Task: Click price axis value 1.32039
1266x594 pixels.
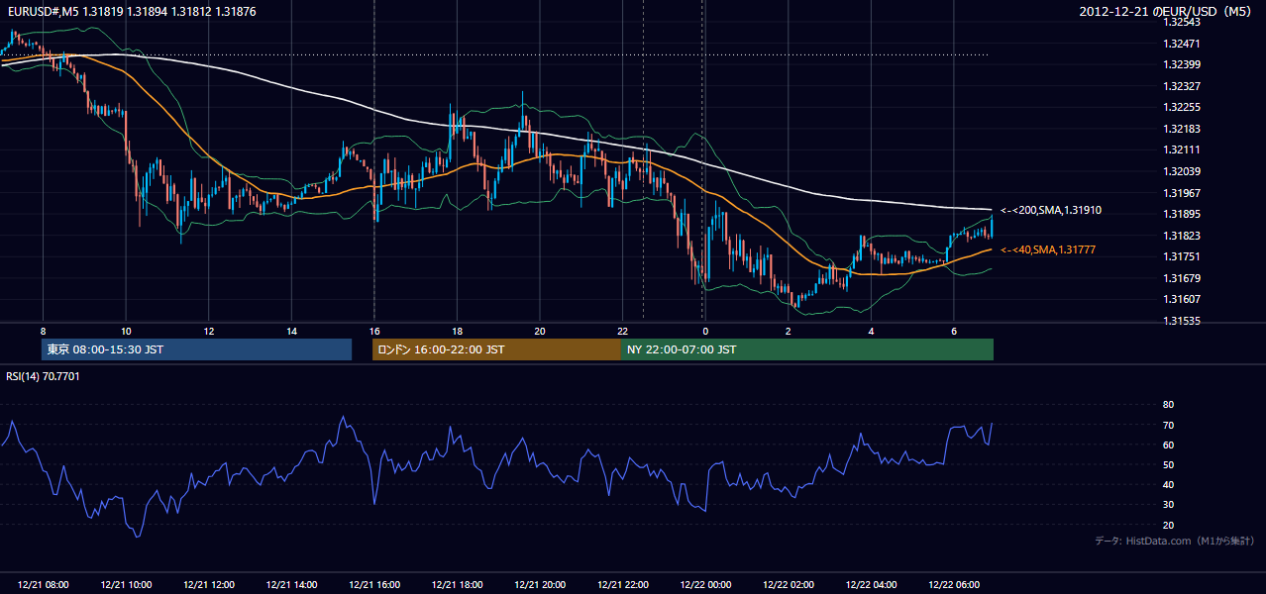Action: click(x=1182, y=171)
